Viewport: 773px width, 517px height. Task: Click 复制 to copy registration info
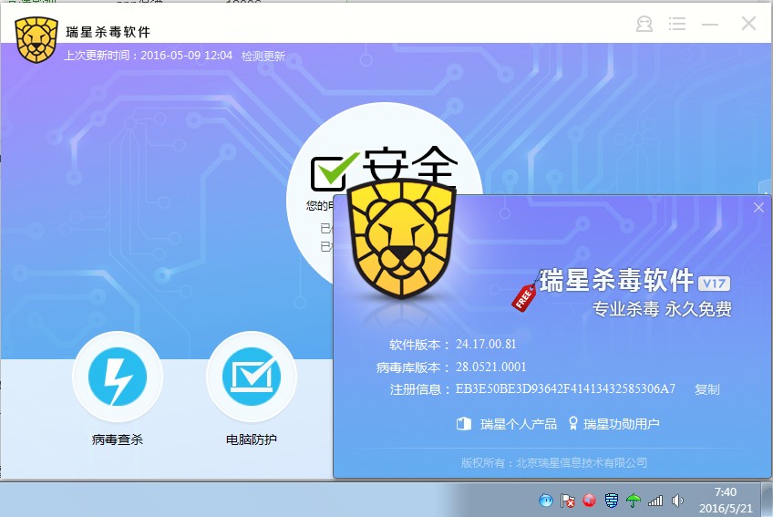click(707, 389)
